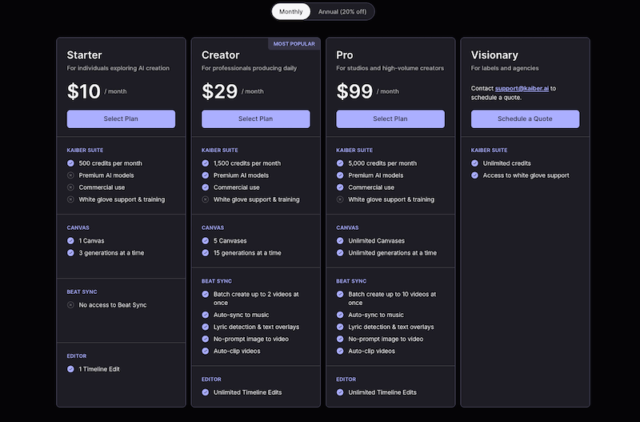Click Pro CANVAS section heading

347,227
